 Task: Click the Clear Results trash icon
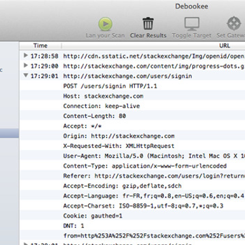[148, 23]
